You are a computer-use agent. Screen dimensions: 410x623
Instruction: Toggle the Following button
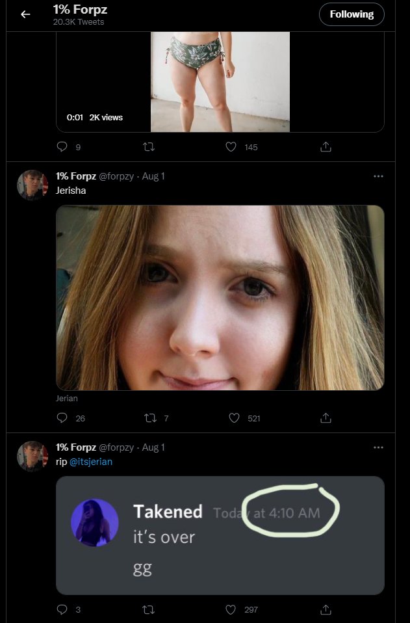click(x=352, y=14)
